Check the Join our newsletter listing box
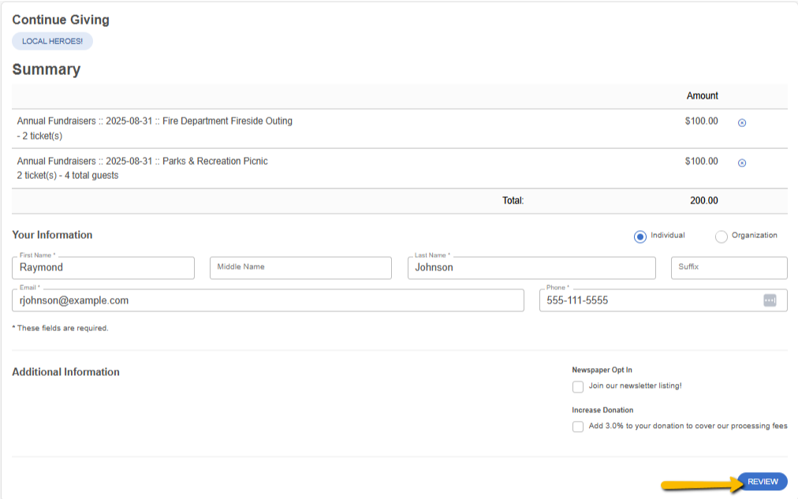The width and height of the screenshot is (798, 499). point(578,386)
